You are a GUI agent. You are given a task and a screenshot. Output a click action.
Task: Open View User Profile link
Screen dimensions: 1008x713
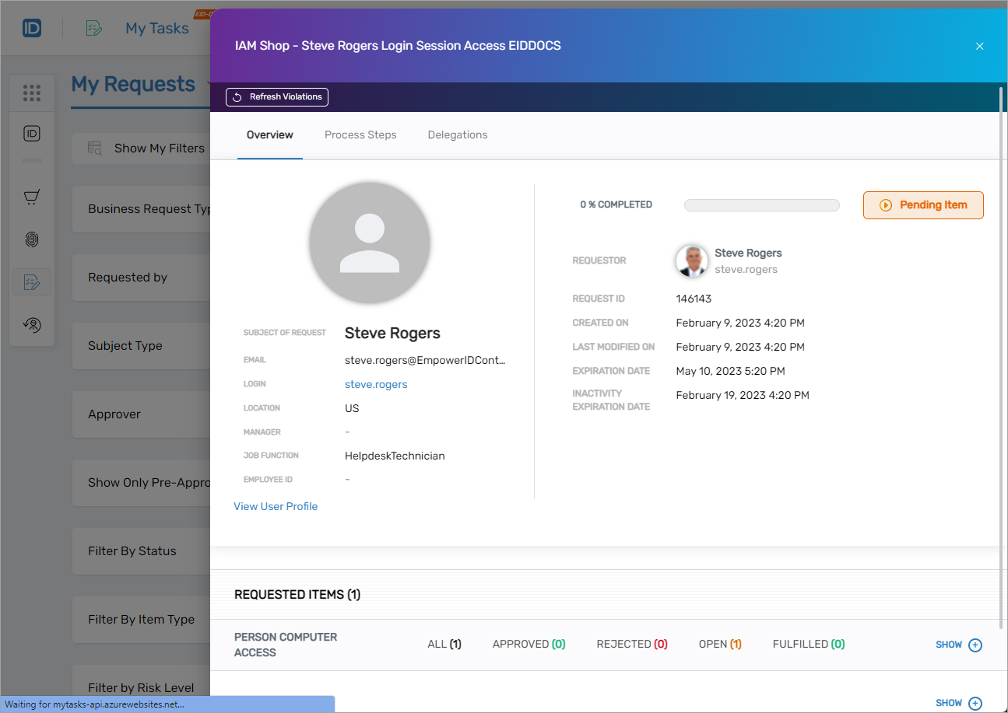click(x=276, y=506)
